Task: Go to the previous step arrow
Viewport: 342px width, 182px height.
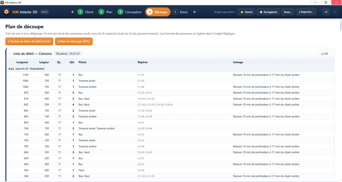Action: pos(72,12)
